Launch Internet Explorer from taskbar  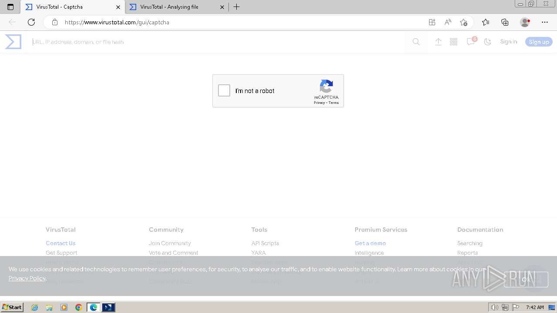click(34, 307)
